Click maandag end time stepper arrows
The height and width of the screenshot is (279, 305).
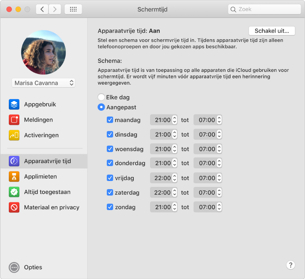pos(219,120)
